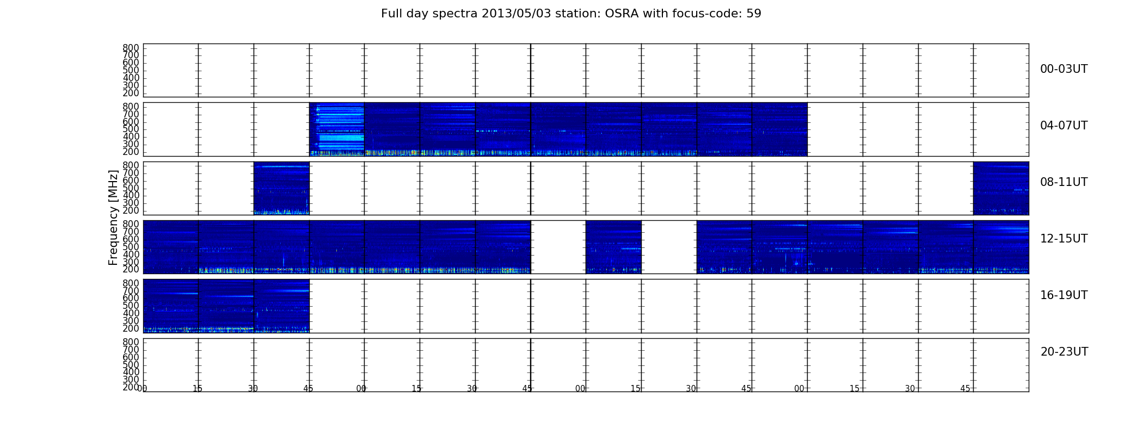Click the rightmost "45" time-axis tick label

pyautogui.click(x=965, y=389)
